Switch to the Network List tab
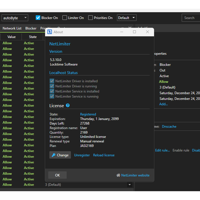200x200 pixels. [12, 28]
